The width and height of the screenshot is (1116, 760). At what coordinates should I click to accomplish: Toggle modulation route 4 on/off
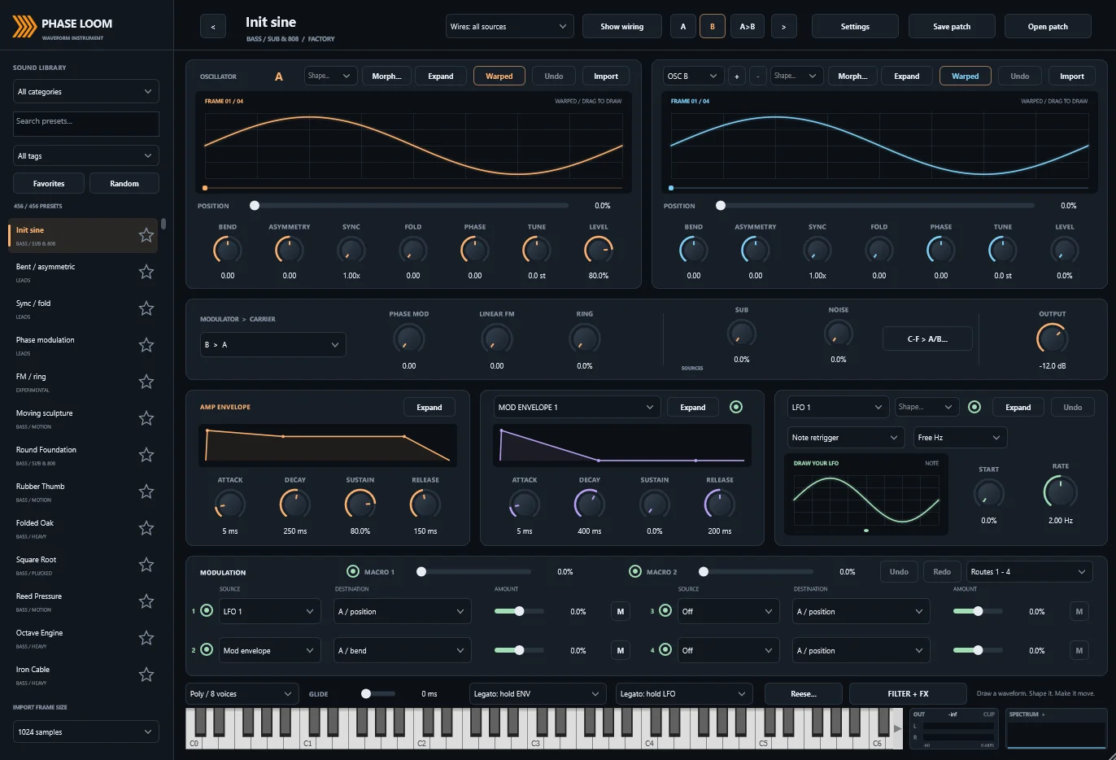tap(665, 649)
